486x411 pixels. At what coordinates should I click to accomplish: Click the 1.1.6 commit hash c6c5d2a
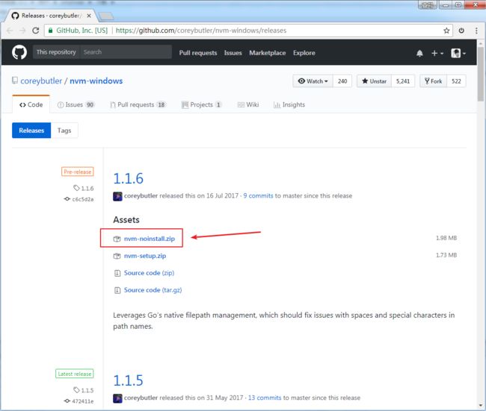point(83,199)
